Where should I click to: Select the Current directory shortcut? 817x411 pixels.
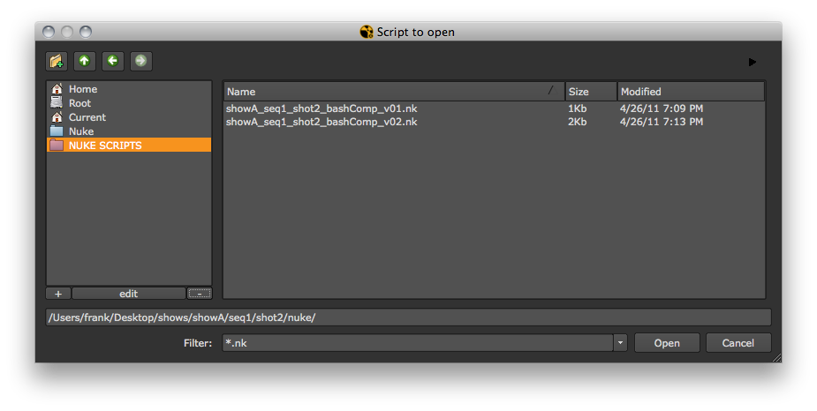[87, 117]
